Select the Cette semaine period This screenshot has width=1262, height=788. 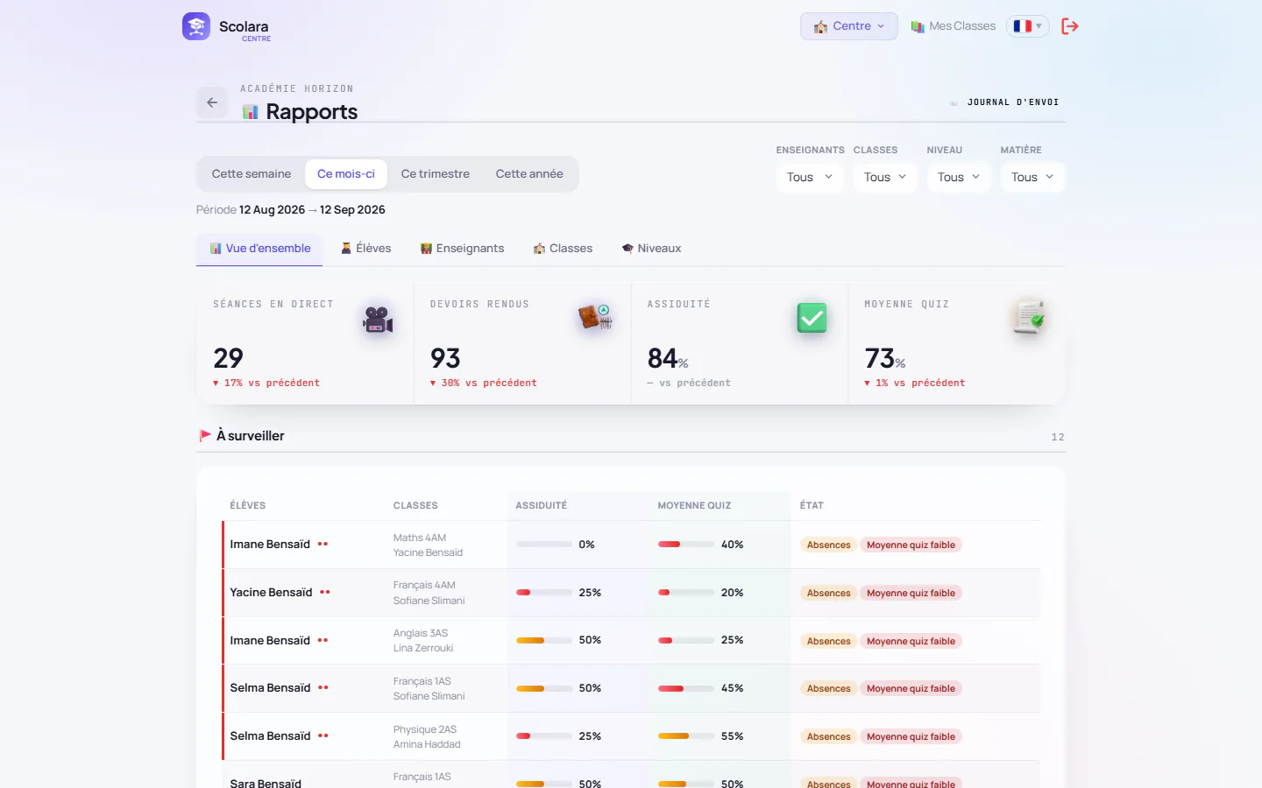coord(252,174)
